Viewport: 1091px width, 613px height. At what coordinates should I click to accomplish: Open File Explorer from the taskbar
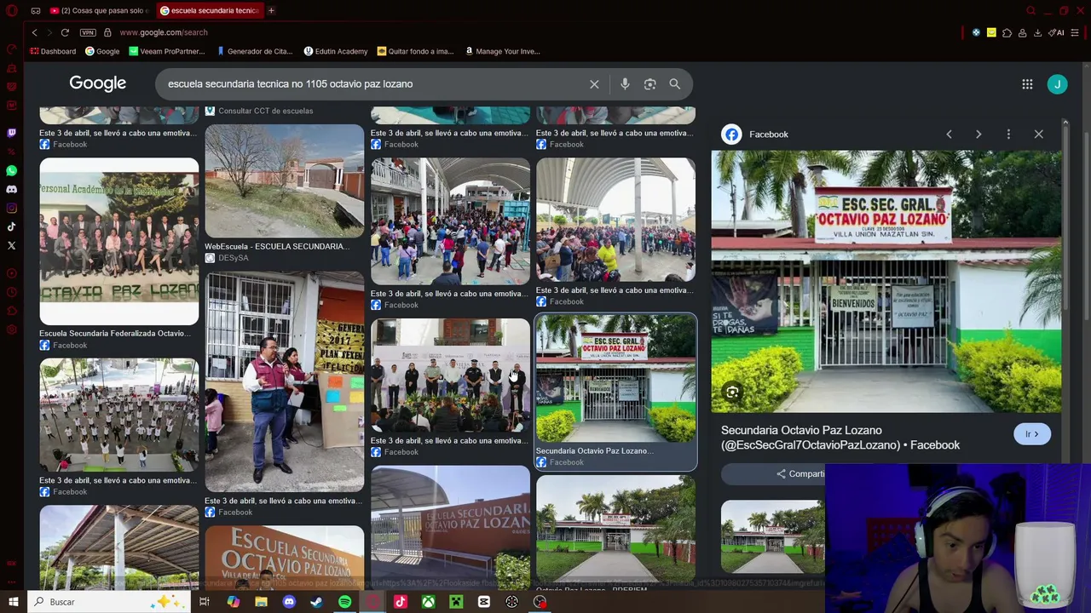point(261,602)
